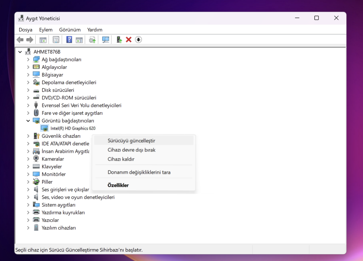This screenshot has width=363, height=261.
Task: Click the black down-arrow Disable device icon
Action: coord(138,40)
